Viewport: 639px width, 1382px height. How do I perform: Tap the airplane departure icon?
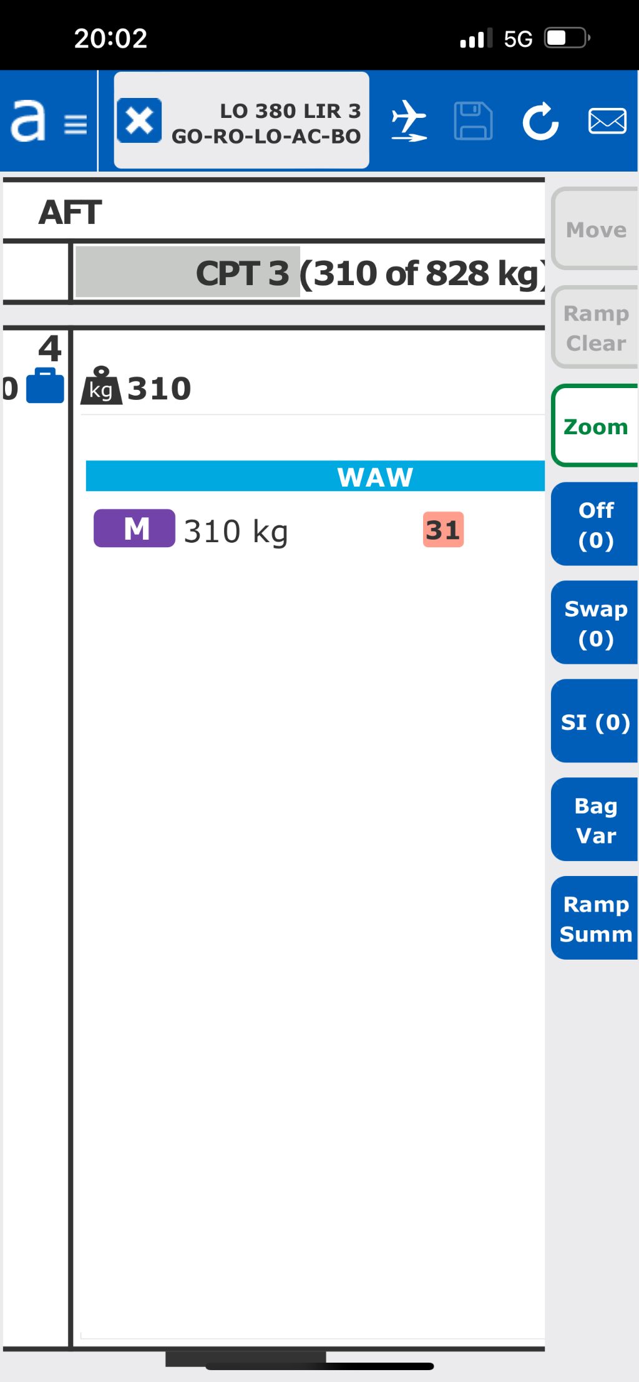click(409, 121)
